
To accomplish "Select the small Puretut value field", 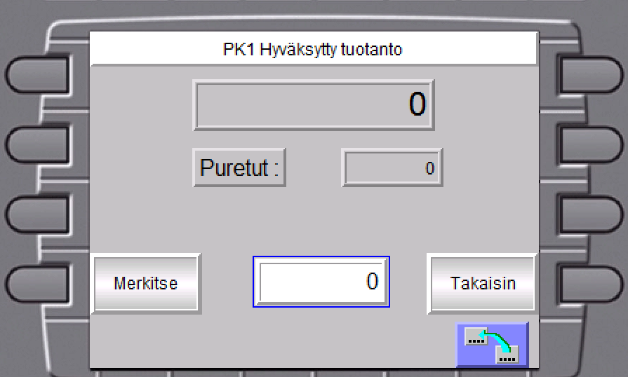I will (392, 168).
